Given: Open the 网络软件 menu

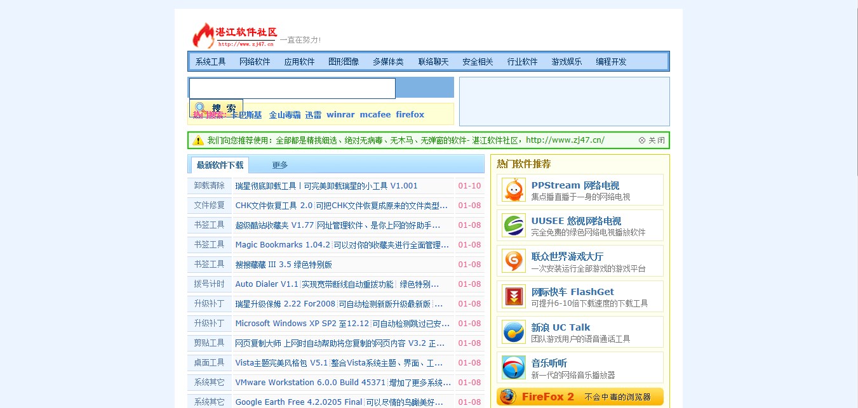Looking at the screenshot, I should pos(255,62).
